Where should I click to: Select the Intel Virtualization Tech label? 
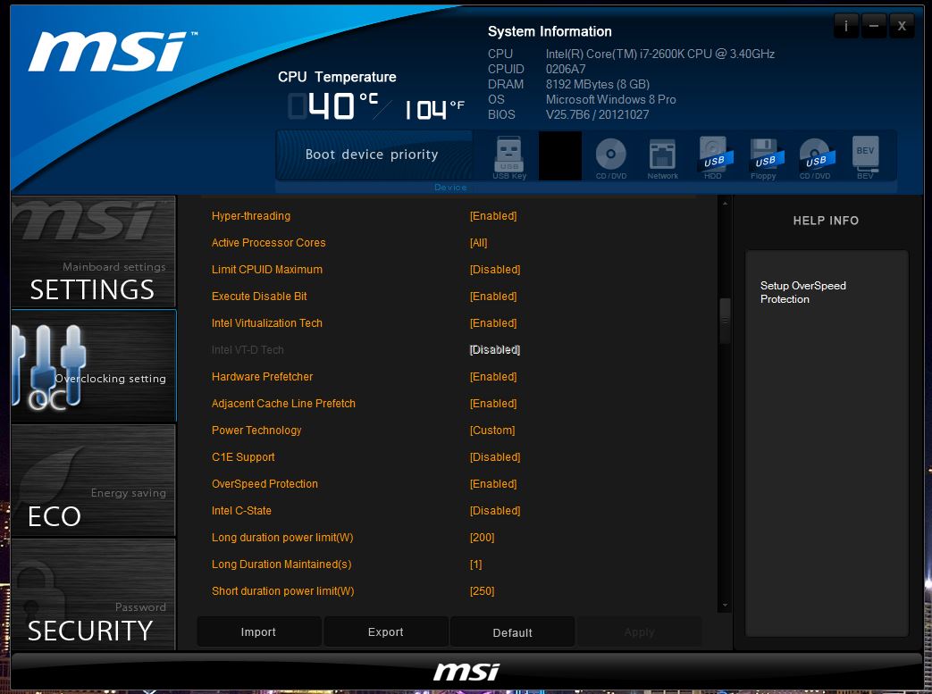click(x=267, y=322)
